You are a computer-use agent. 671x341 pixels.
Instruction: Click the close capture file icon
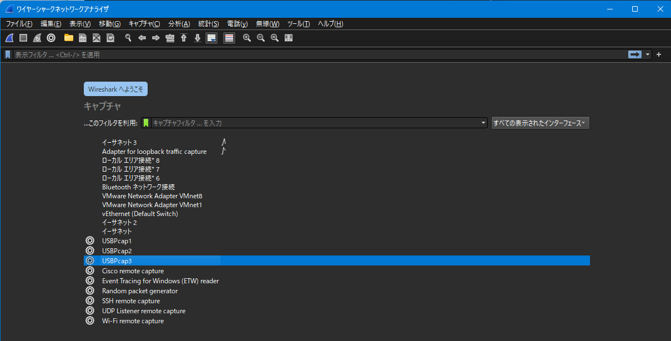coord(97,38)
